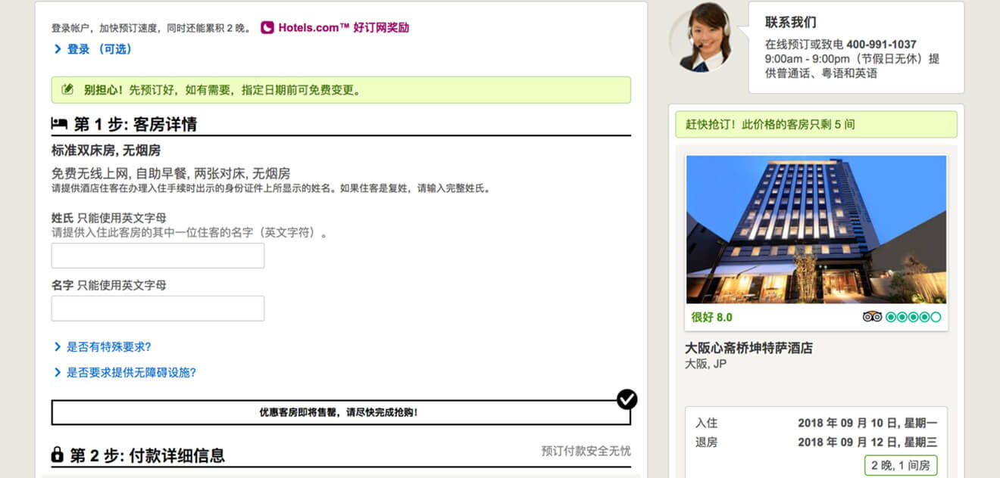Click the pencil note icon in 别担心 banner

pos(68,90)
